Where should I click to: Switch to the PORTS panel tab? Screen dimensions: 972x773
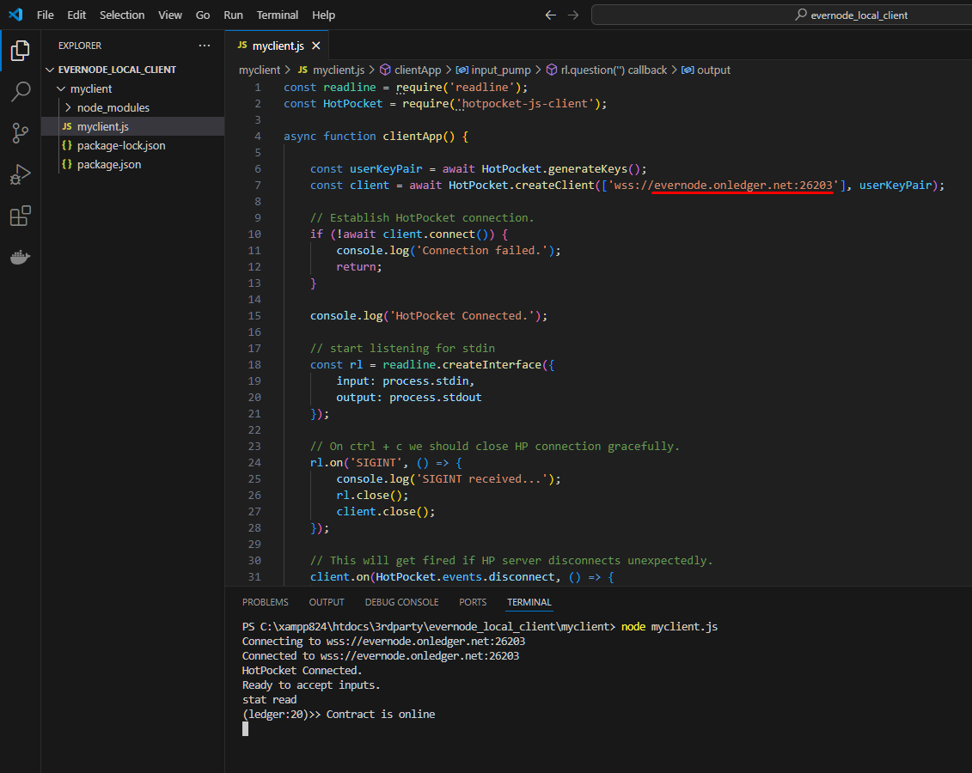click(473, 602)
